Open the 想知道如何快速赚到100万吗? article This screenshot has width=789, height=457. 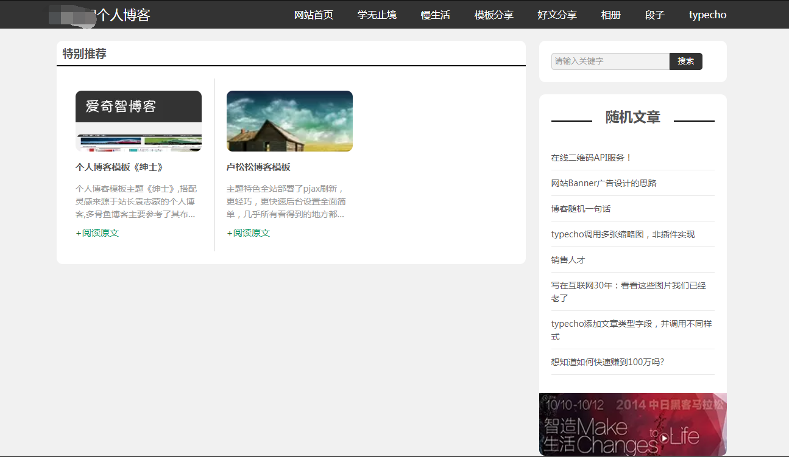(607, 362)
